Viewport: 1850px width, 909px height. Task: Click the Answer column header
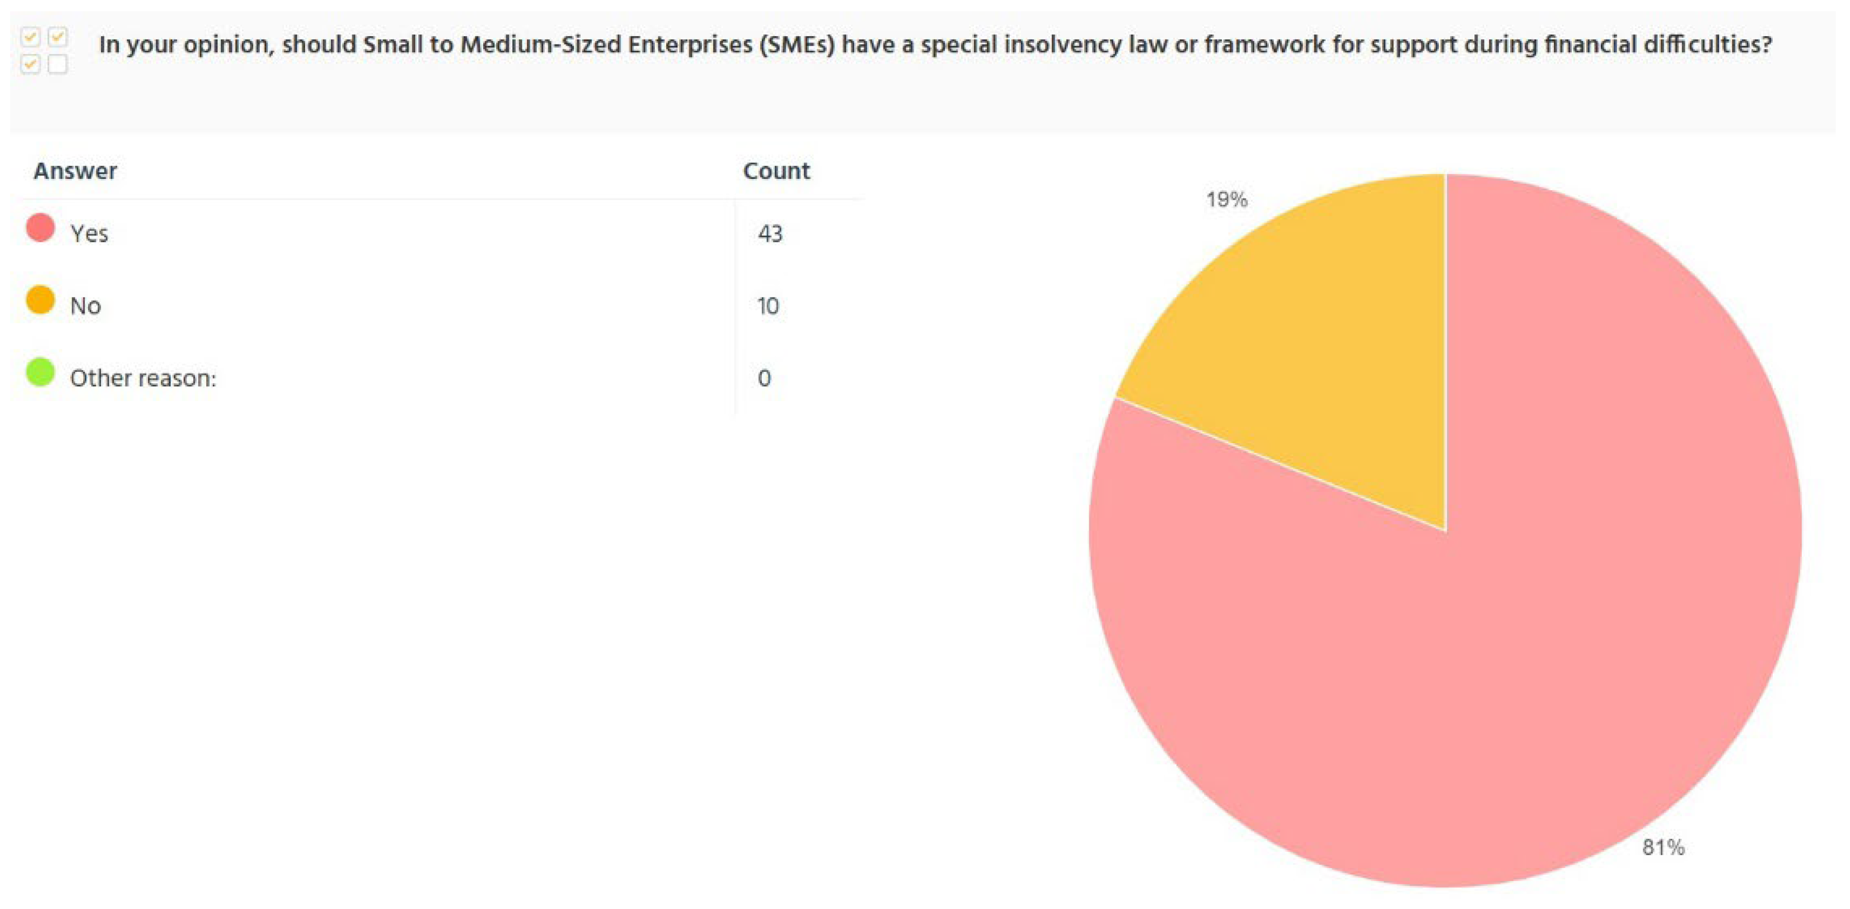tap(75, 171)
